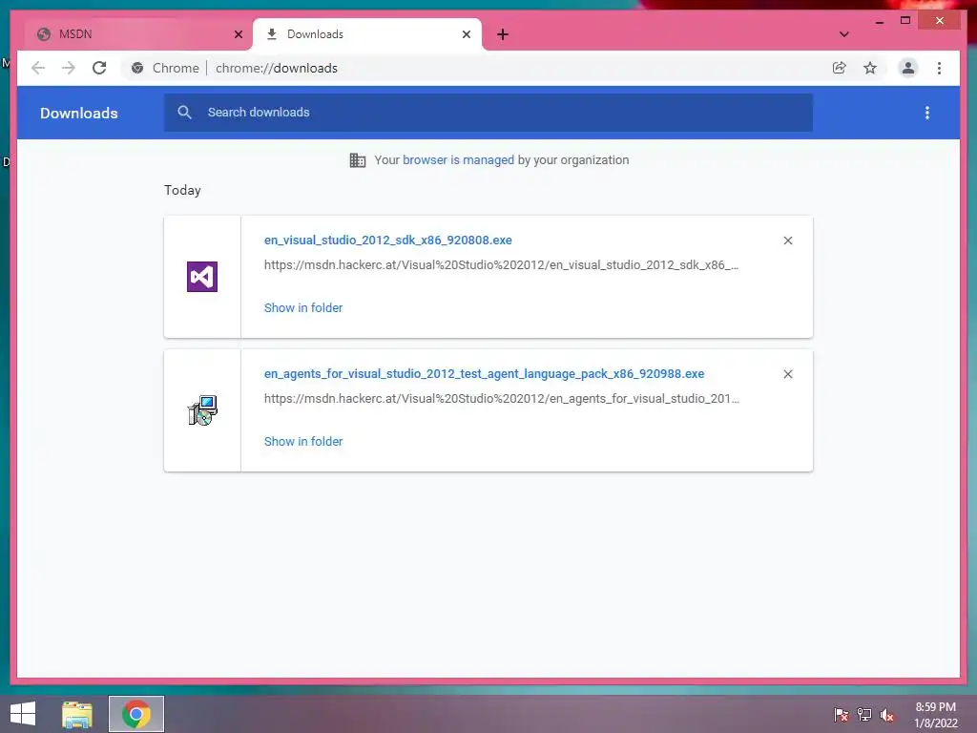
Task: Show the SDK exe in folder
Action: (x=302, y=308)
